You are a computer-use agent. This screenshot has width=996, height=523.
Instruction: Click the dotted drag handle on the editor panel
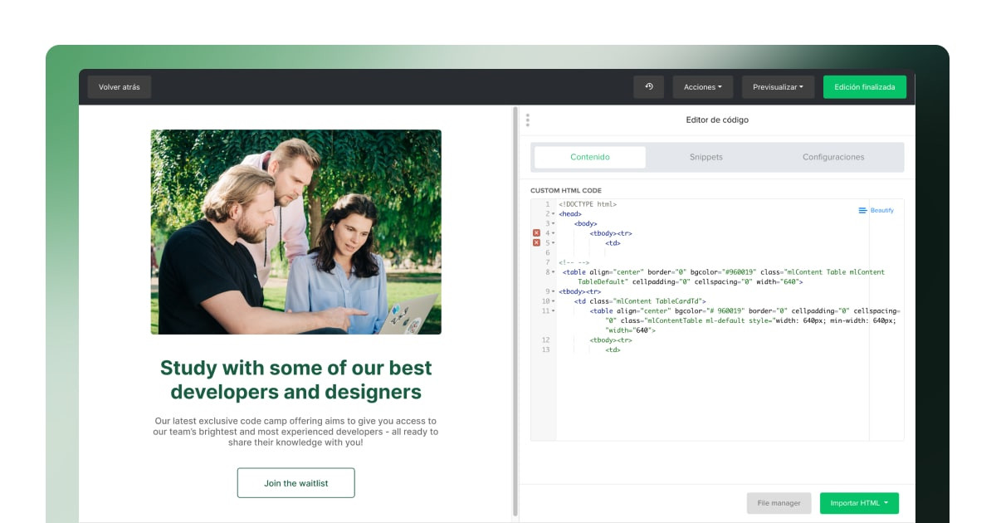[527, 120]
